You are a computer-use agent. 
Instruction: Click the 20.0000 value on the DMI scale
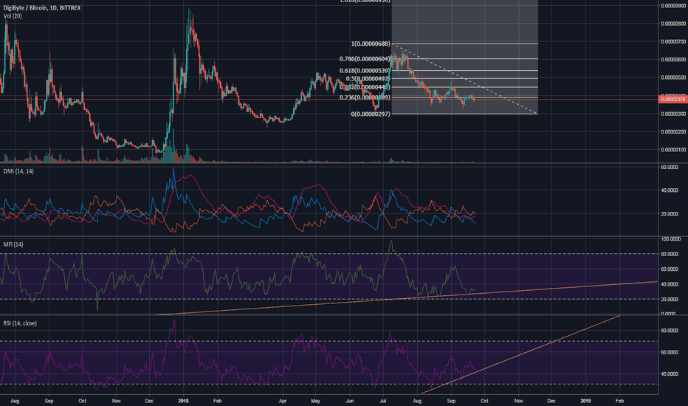tap(670, 214)
